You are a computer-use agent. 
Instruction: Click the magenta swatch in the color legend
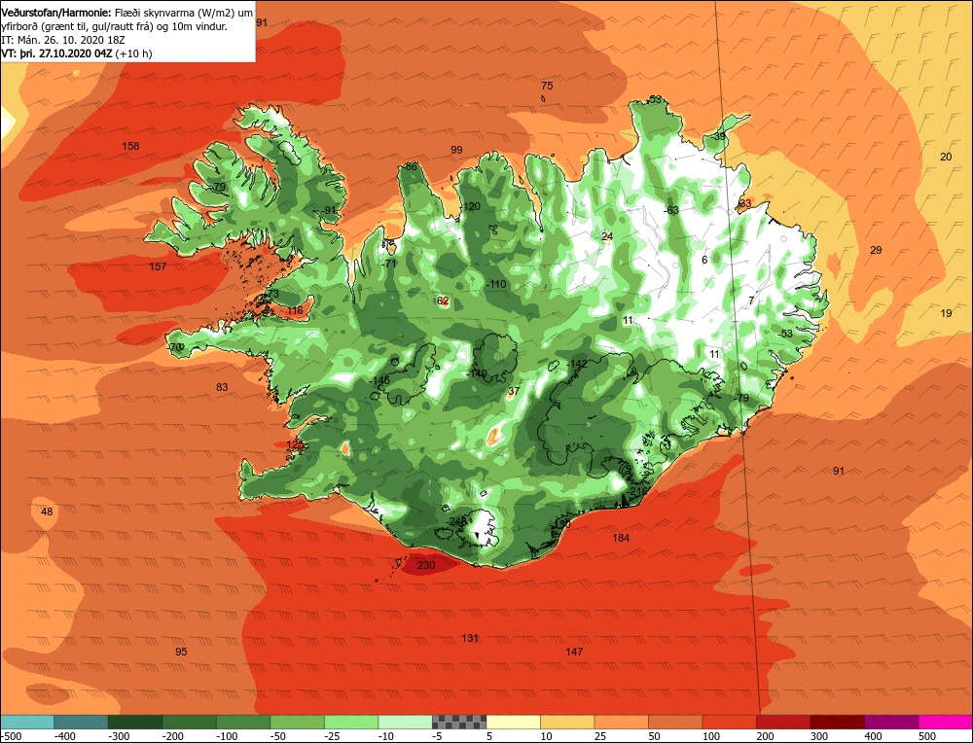click(946, 722)
